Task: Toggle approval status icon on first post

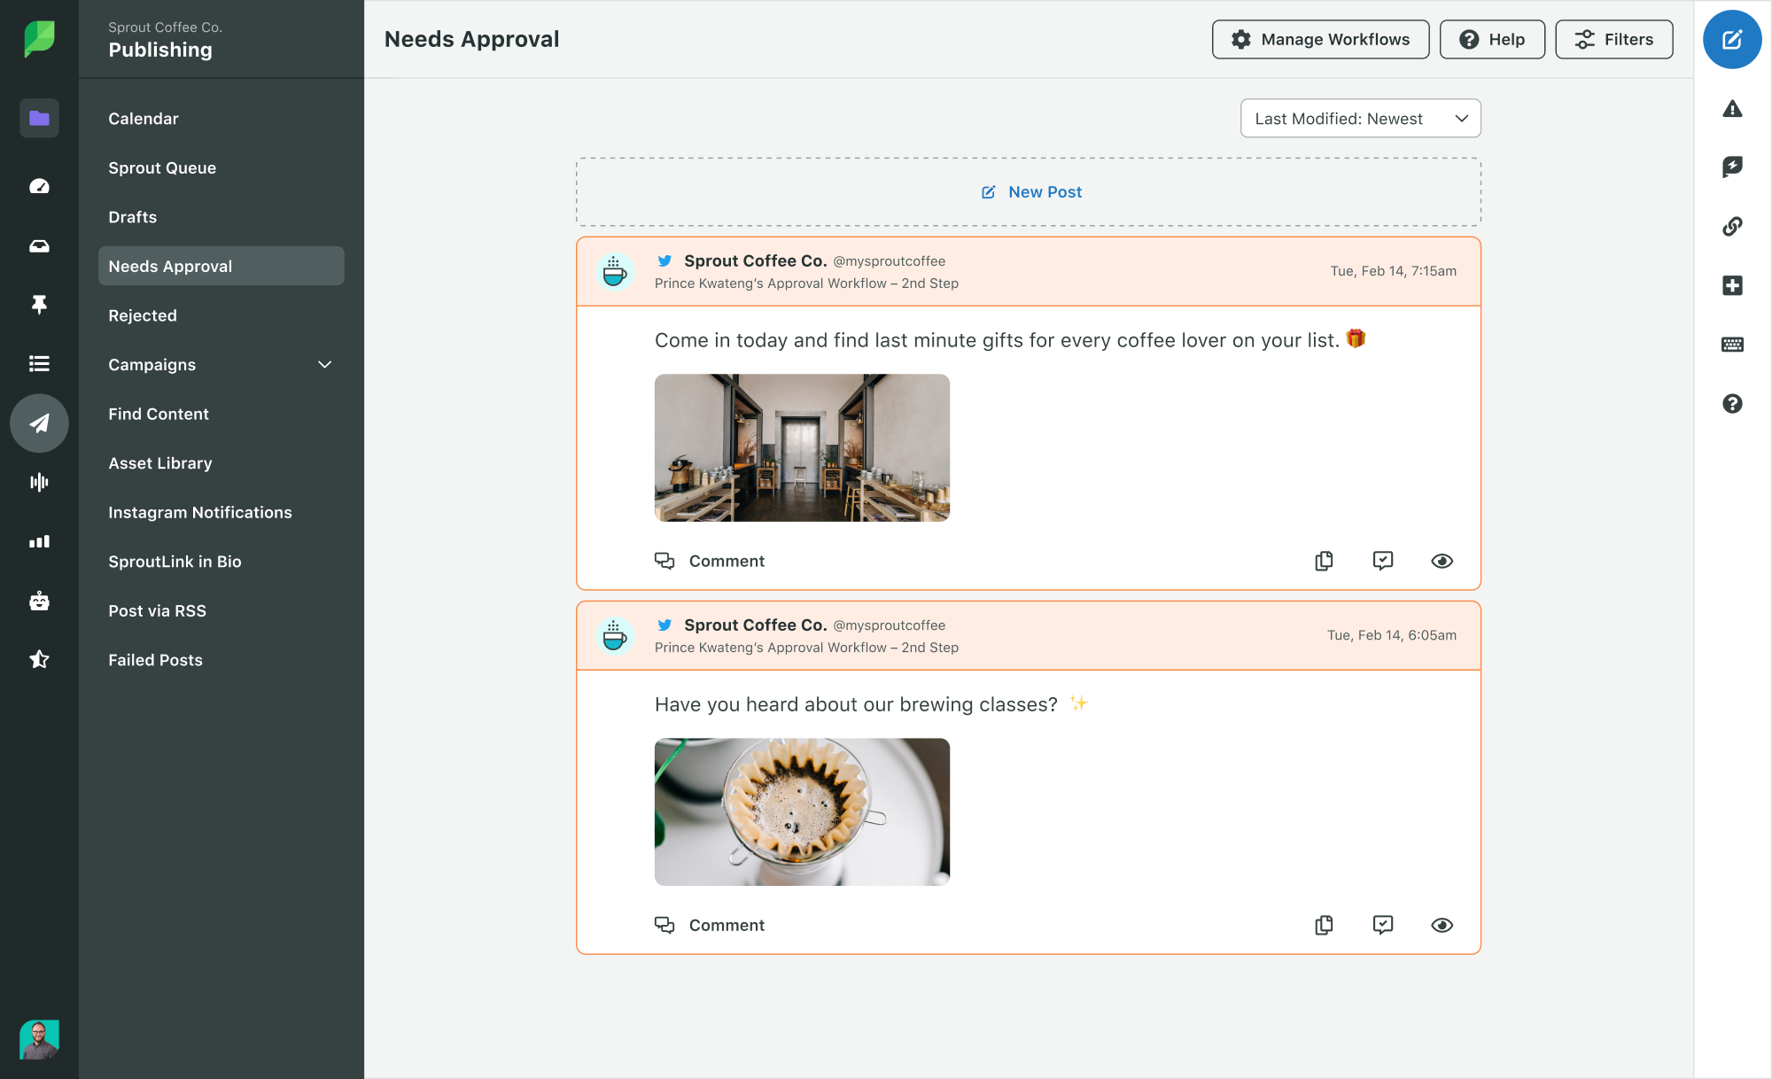Action: tap(1383, 561)
